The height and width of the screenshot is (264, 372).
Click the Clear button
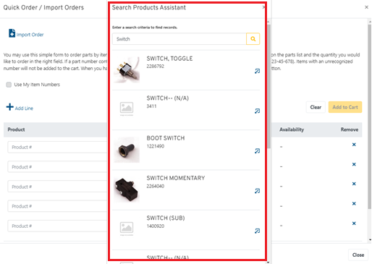click(316, 107)
